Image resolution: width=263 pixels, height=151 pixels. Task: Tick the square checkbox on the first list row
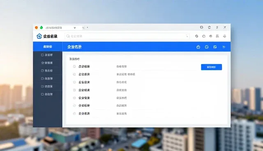(74, 66)
